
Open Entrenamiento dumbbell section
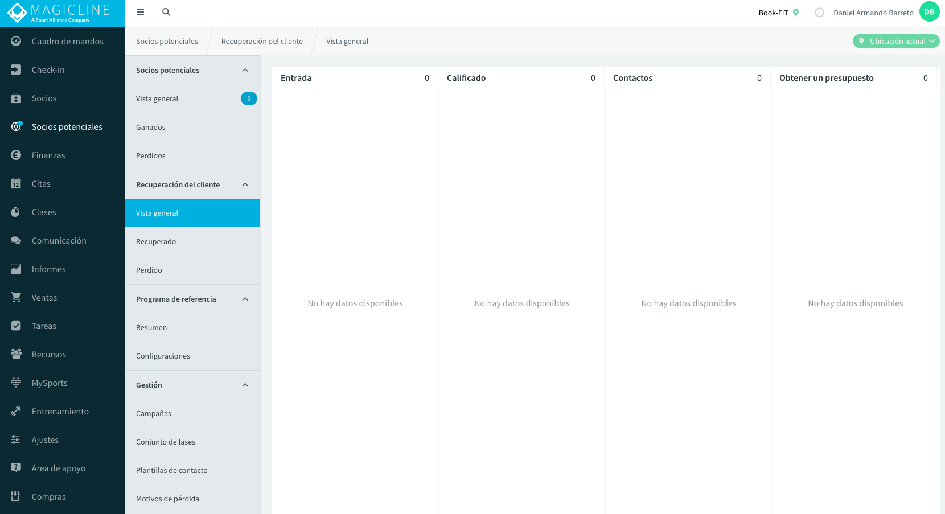(x=62, y=411)
